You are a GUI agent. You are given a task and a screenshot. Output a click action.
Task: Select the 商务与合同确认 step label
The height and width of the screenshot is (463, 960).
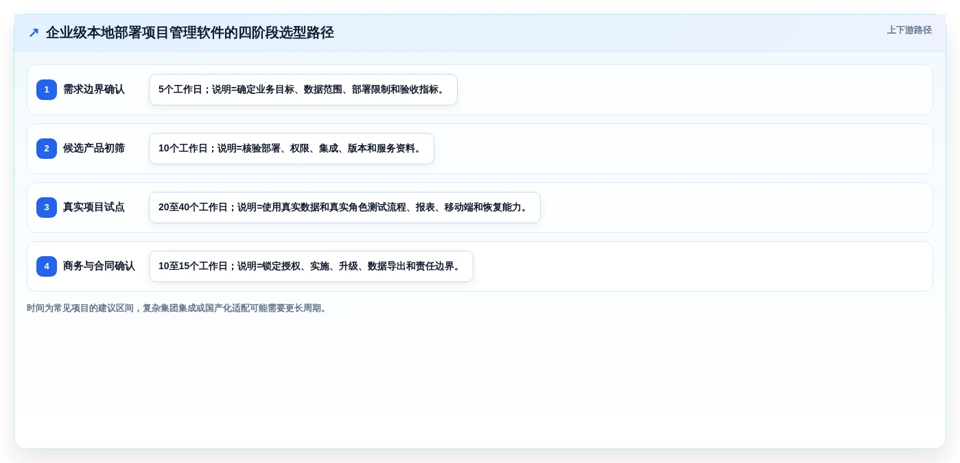[99, 266]
